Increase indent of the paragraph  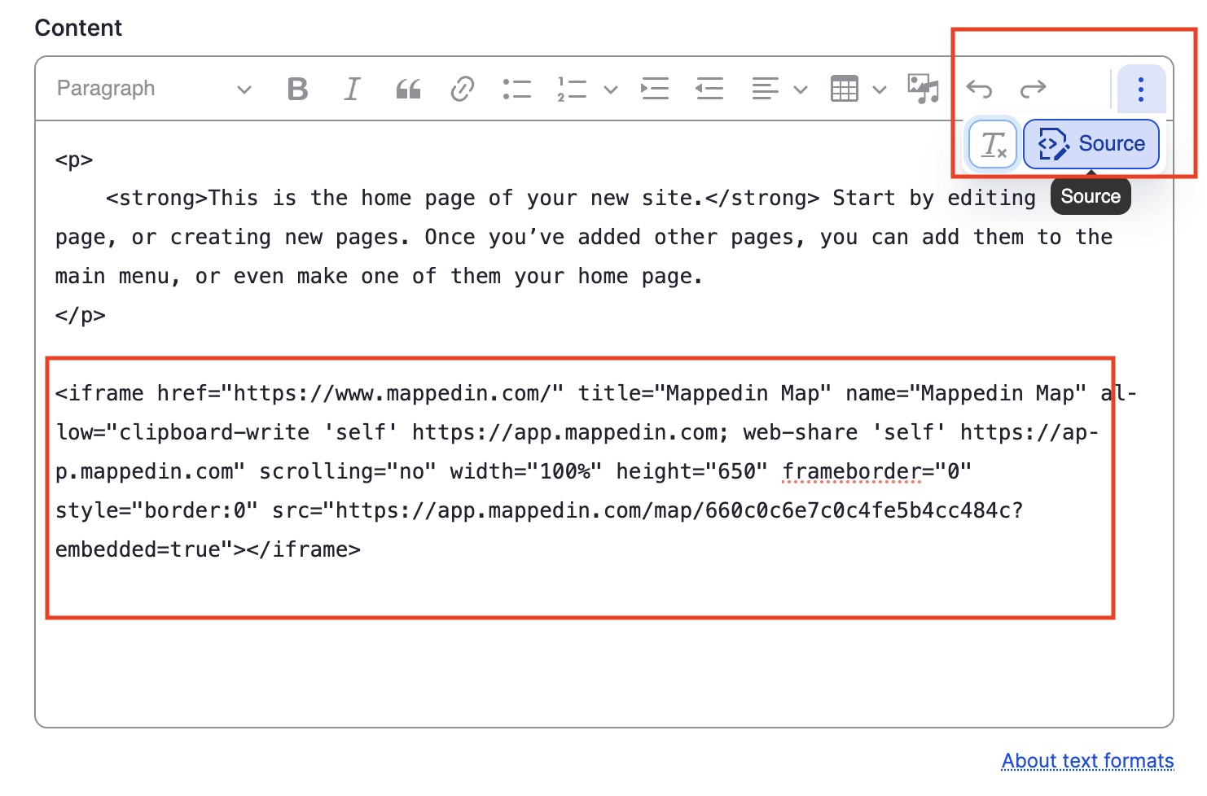coord(655,89)
